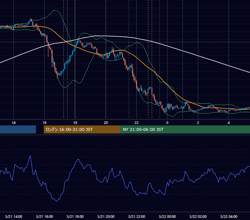
Task: Click the 2 hour label on price chart axis
Action: 198,123
